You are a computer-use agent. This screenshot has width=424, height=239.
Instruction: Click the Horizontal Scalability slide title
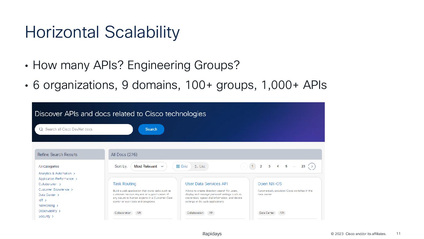[x=102, y=32]
